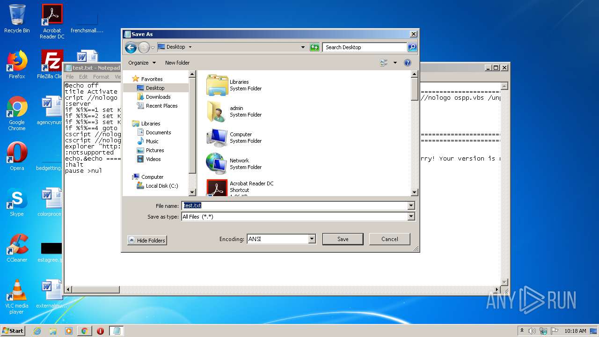Change the view with the views icon
599x337 pixels.
click(384, 63)
